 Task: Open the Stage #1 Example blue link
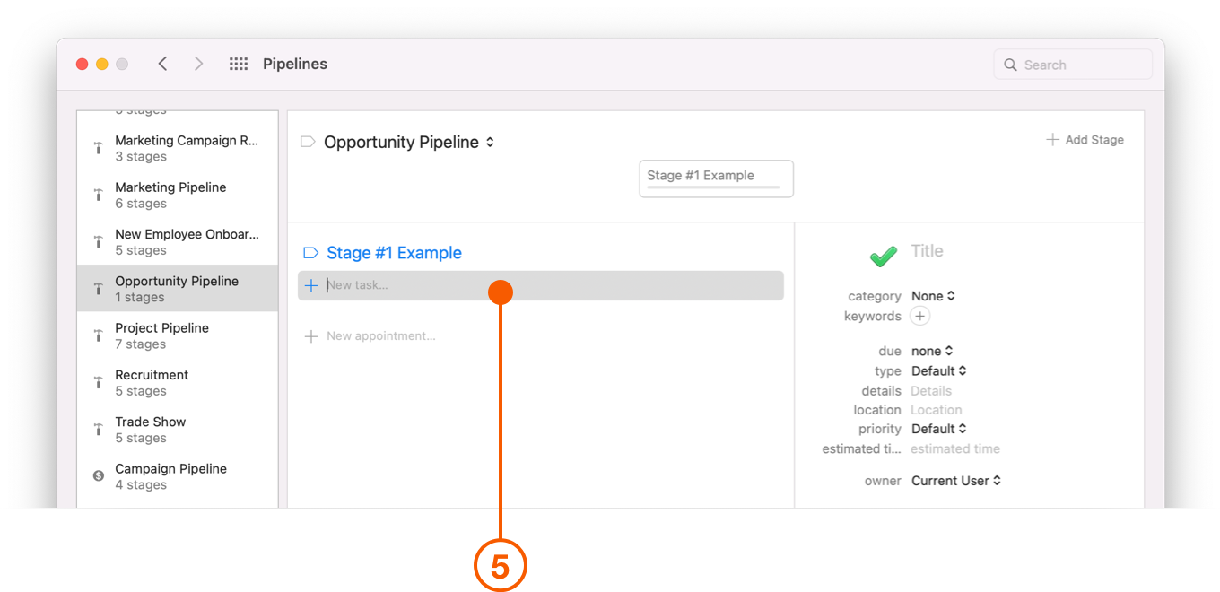[x=395, y=253]
